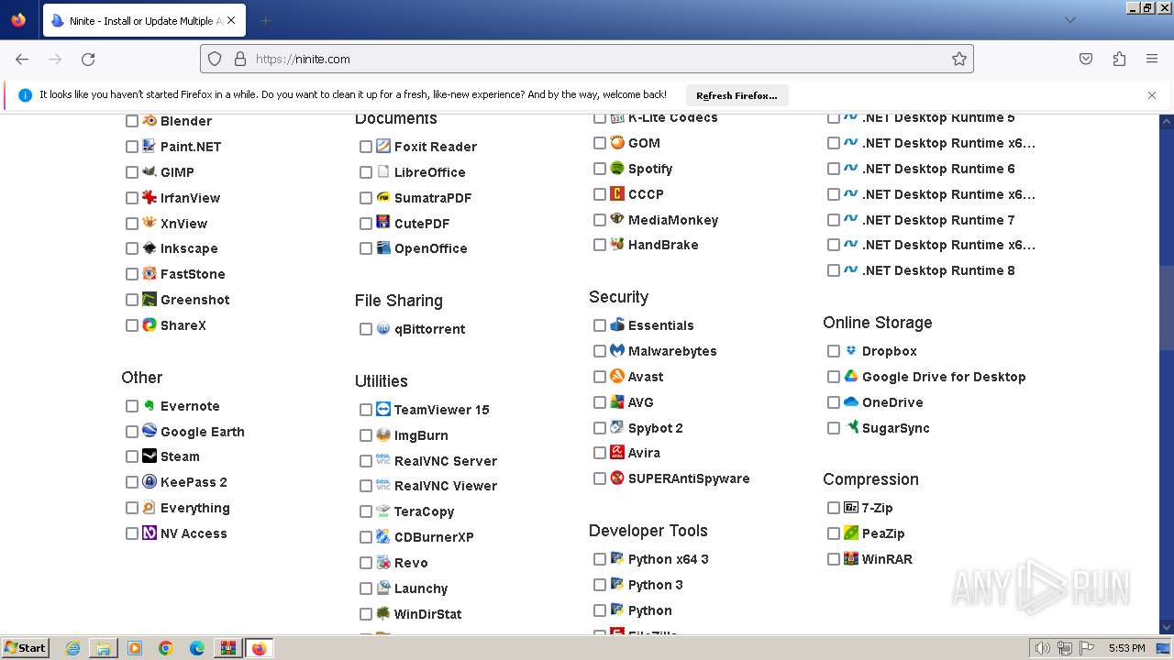Screen dimensions: 1174x660
Task: Click the taskbar clock showing 5:53 PM
Action: 1126,648
